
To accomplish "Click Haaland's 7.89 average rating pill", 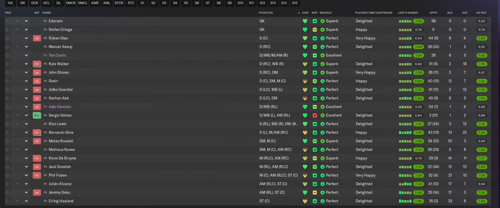I will click(482, 201).
